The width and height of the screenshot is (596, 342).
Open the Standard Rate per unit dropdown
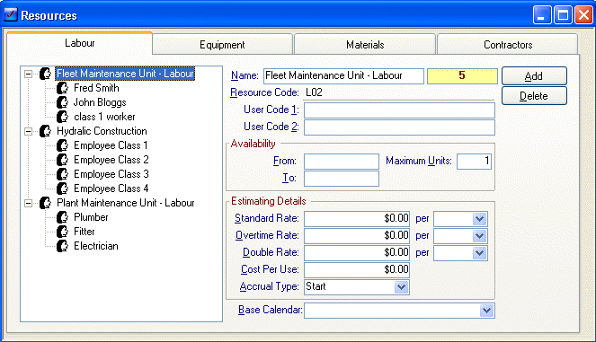480,219
